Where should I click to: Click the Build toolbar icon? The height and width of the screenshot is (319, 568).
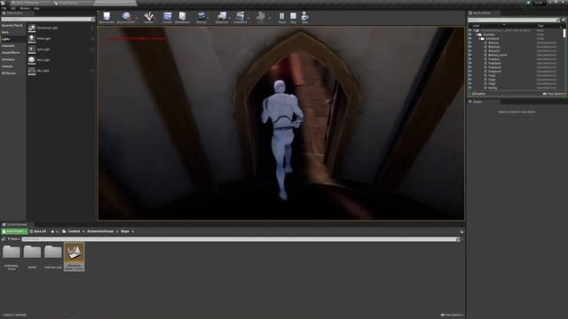pos(260,17)
